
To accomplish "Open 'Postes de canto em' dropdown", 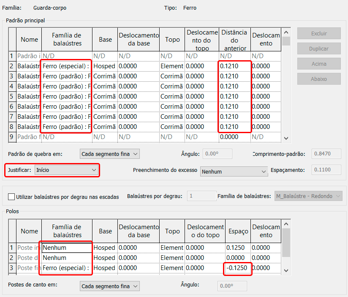I will [109, 286].
